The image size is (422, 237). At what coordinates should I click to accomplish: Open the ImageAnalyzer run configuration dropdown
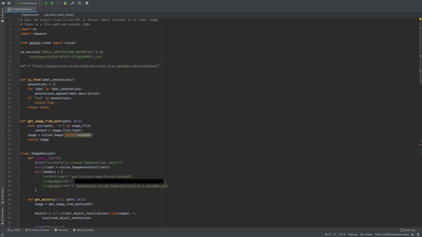(x=28, y=3)
